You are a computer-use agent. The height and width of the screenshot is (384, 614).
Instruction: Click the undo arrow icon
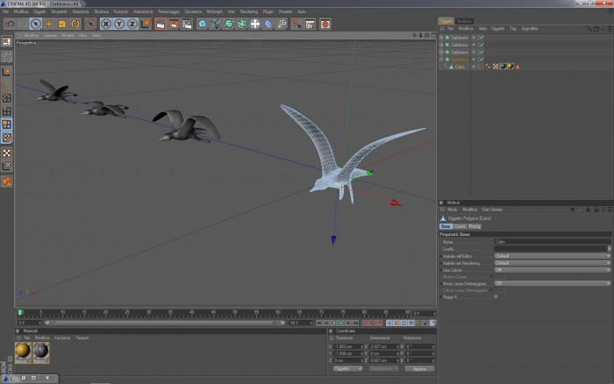point(10,24)
